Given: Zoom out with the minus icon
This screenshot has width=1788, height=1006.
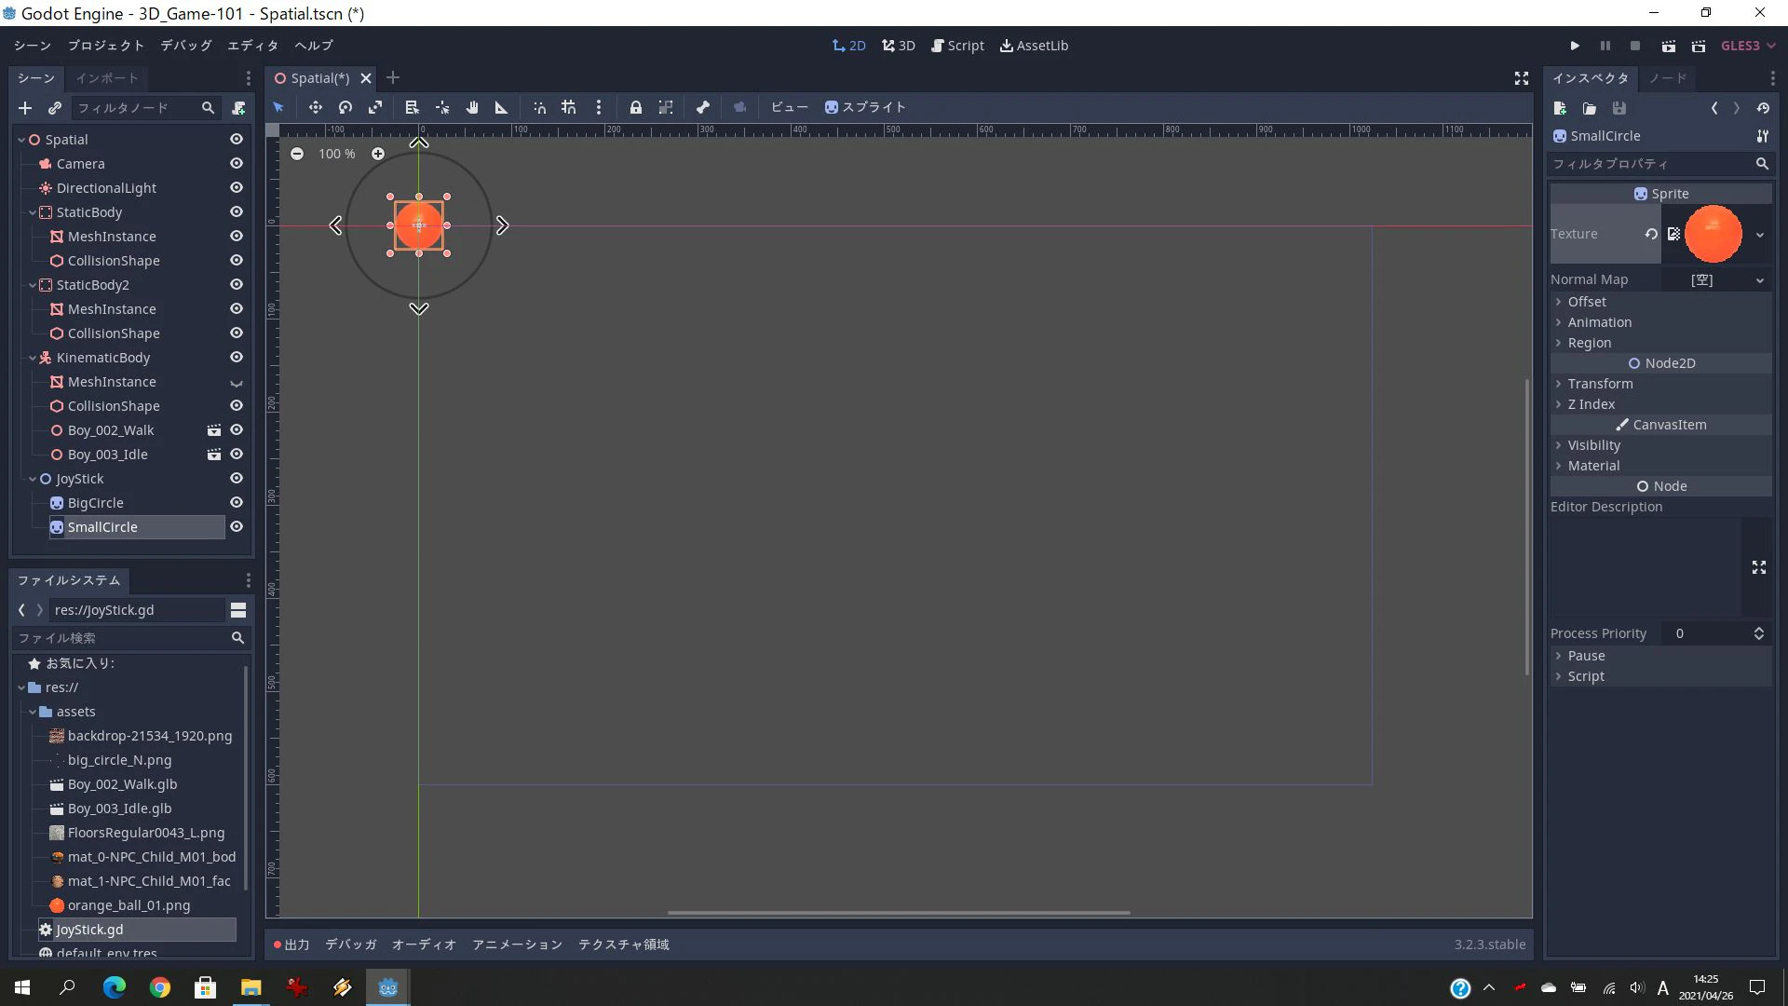Looking at the screenshot, I should point(296,154).
